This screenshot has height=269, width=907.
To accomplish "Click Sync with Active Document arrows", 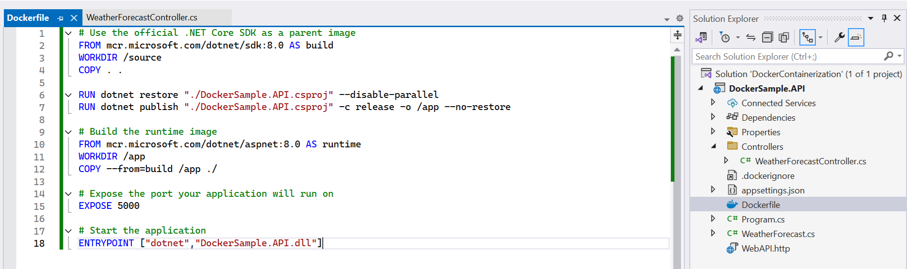I will pyautogui.click(x=751, y=37).
